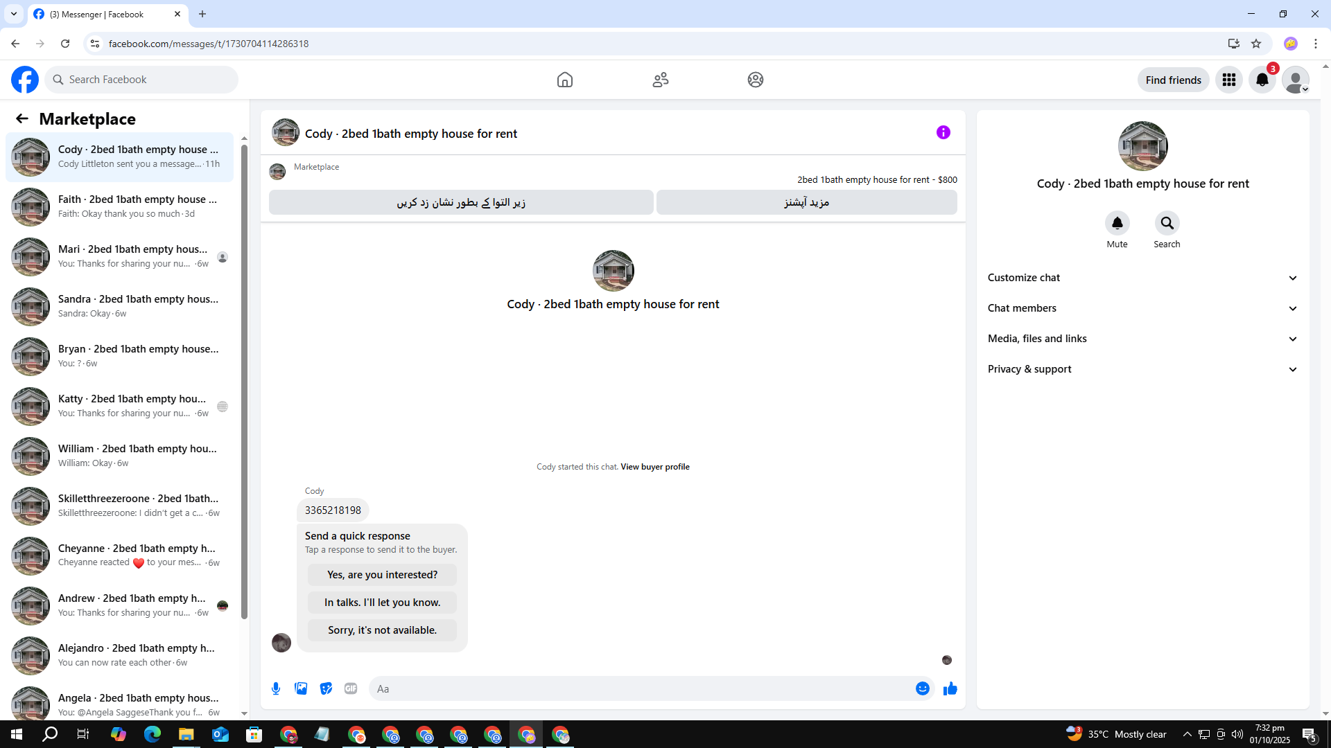Click the Urdu more options button
Screen dimensions: 1331x748
[807, 202]
